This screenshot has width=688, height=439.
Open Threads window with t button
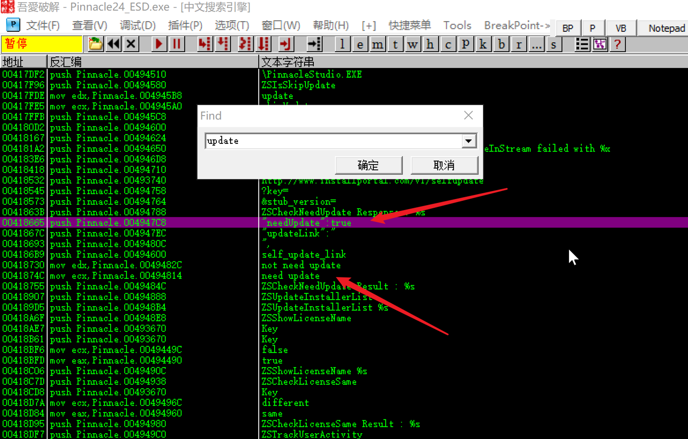pyautogui.click(x=395, y=44)
